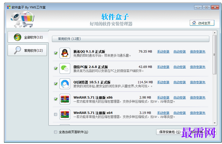
Task: Close the 软件盒子 window
Action: point(215,7)
